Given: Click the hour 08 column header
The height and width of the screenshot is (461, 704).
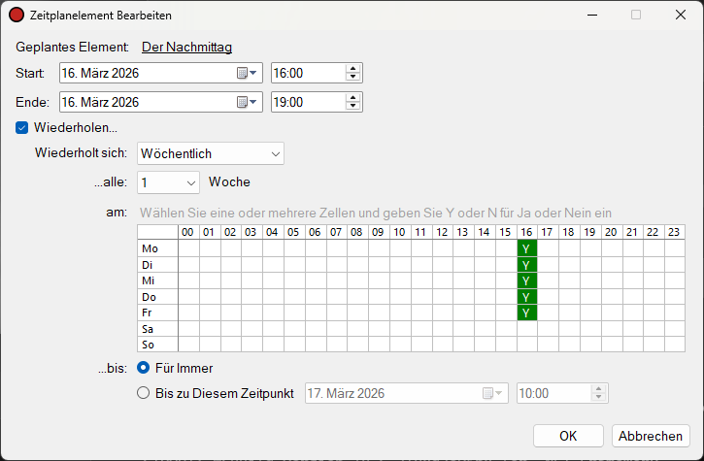Looking at the screenshot, I should tap(358, 232).
